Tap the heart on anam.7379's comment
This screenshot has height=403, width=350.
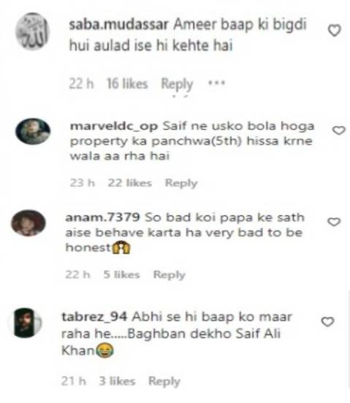tap(334, 222)
